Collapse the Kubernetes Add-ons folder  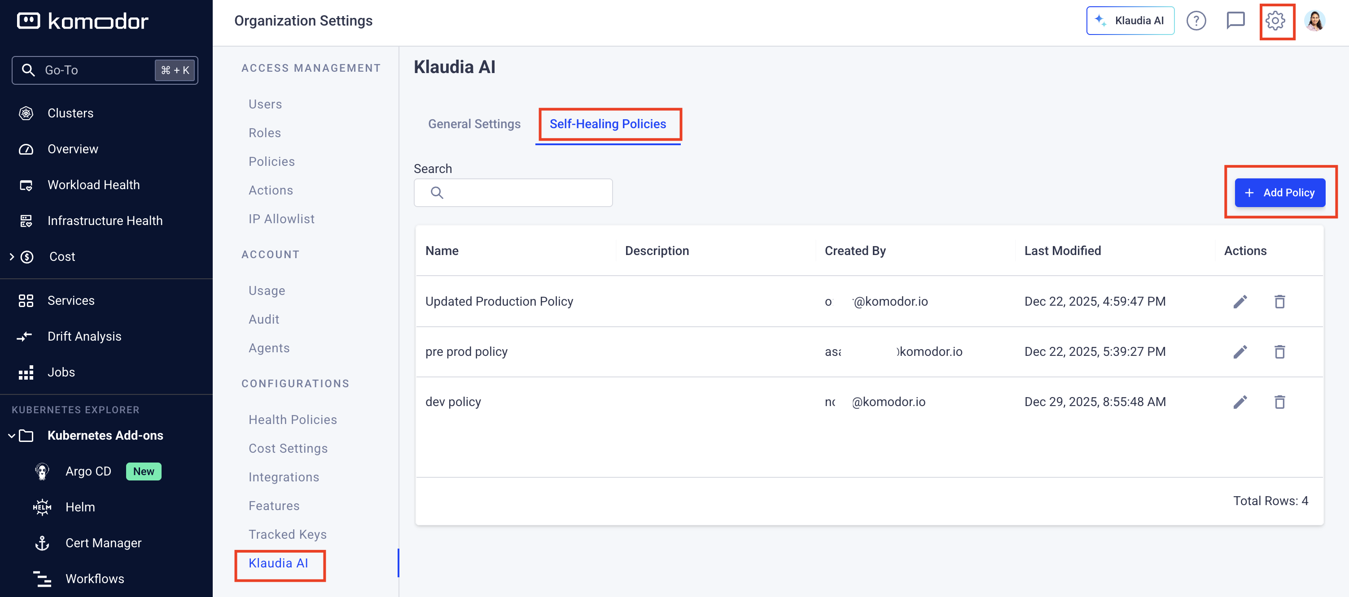(x=12, y=435)
